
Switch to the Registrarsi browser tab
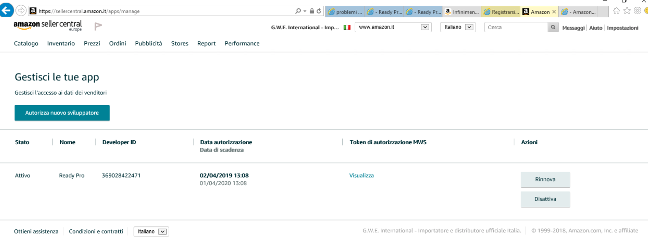coord(501,12)
